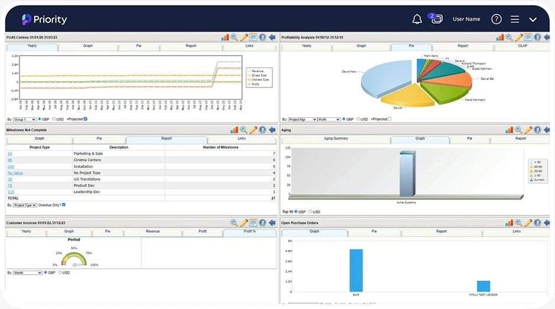The width and height of the screenshot is (555, 309).
Task: Expand the chevron next to User Name
Action: tap(533, 19)
